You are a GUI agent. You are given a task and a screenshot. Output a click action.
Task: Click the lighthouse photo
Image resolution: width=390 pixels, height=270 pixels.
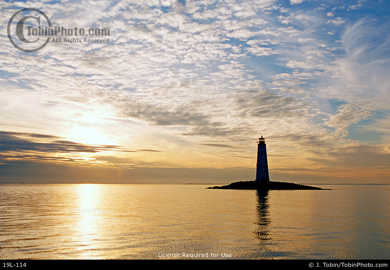click(x=195, y=130)
